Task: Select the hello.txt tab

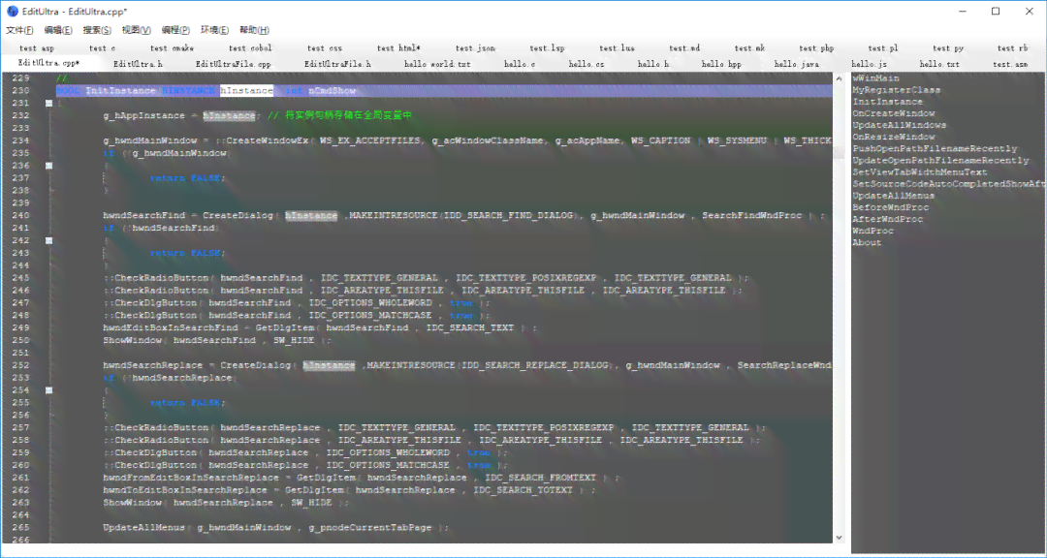Action: point(939,64)
